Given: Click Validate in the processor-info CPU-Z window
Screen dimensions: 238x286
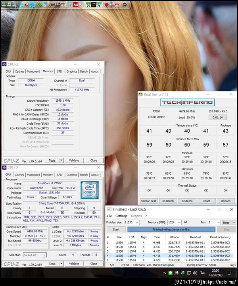Looking at the screenshot, I should click(x=74, y=264).
